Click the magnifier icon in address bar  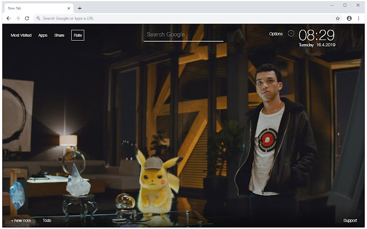(x=38, y=18)
